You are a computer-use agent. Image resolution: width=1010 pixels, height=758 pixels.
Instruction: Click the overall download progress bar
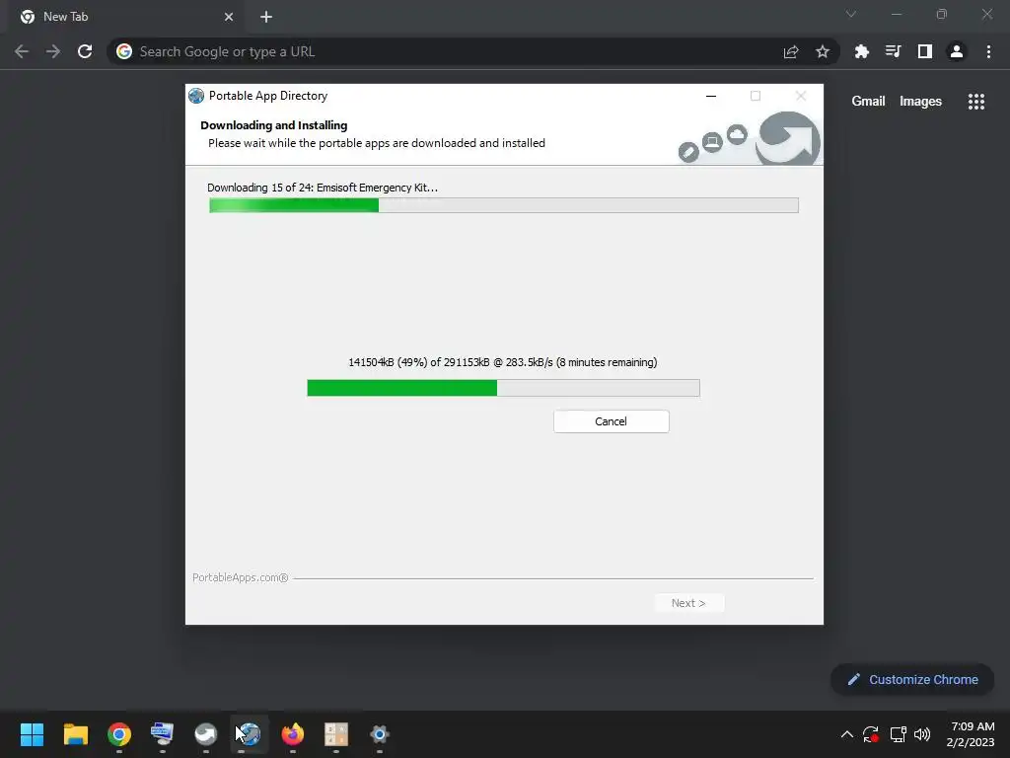(504, 205)
